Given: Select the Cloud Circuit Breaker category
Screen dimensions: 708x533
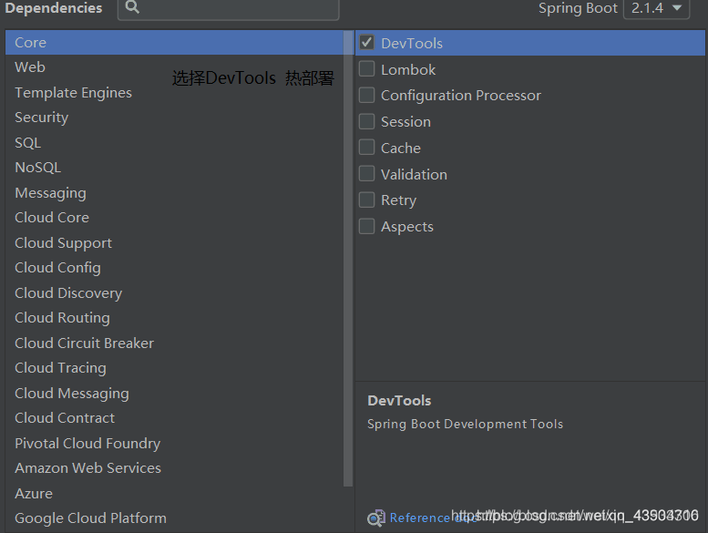Looking at the screenshot, I should (x=174, y=343).
